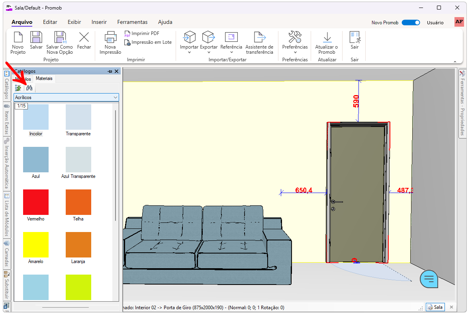The image size is (468, 314).
Task: Collapse the ribbon with the chevron
Action: [x=455, y=61]
